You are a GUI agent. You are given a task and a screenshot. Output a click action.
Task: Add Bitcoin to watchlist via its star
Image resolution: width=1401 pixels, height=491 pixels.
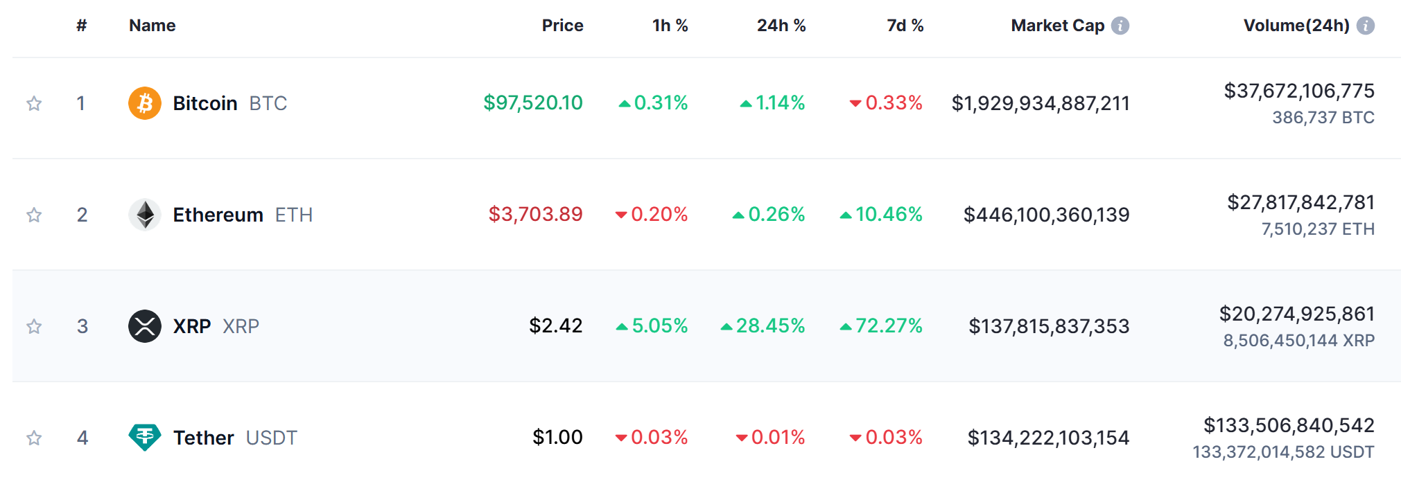click(x=34, y=103)
